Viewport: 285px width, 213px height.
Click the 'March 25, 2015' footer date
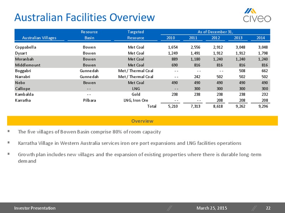coord(212,208)
